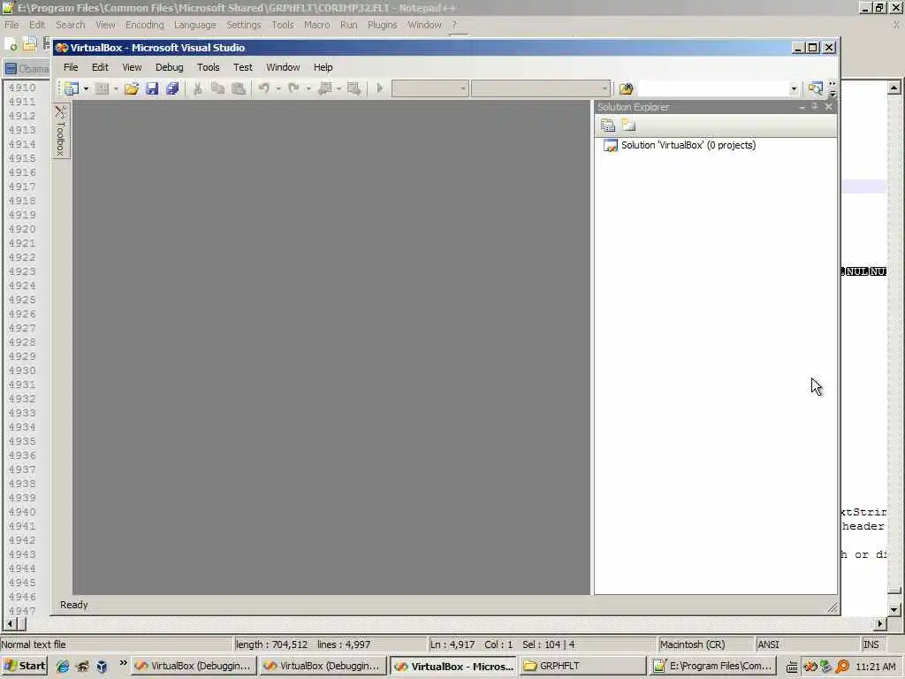Click the Solution Explorer toolbar window icon
Image resolution: width=905 pixels, height=679 pixels.
pos(815,88)
